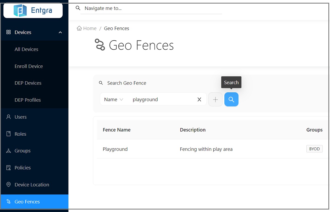Click the blue magnifier Search button
Screen dimensions: 330x212
(x=231, y=99)
